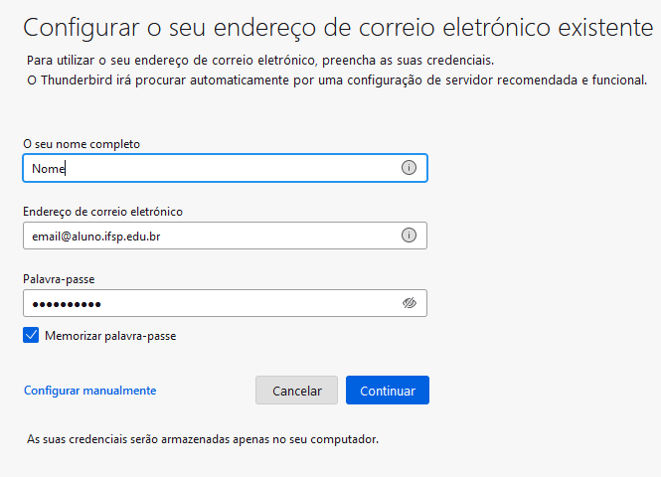
Task: Click the O seu nome completo label
Action: (x=82, y=144)
